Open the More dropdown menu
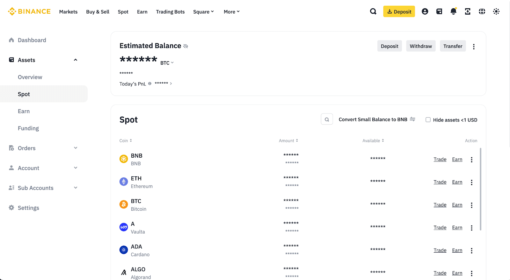This screenshot has height=280, width=510. [232, 12]
